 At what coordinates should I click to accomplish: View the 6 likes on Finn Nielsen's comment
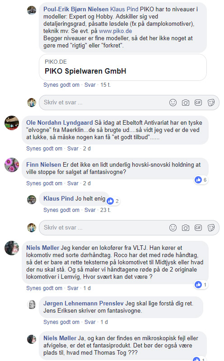[201, 180]
